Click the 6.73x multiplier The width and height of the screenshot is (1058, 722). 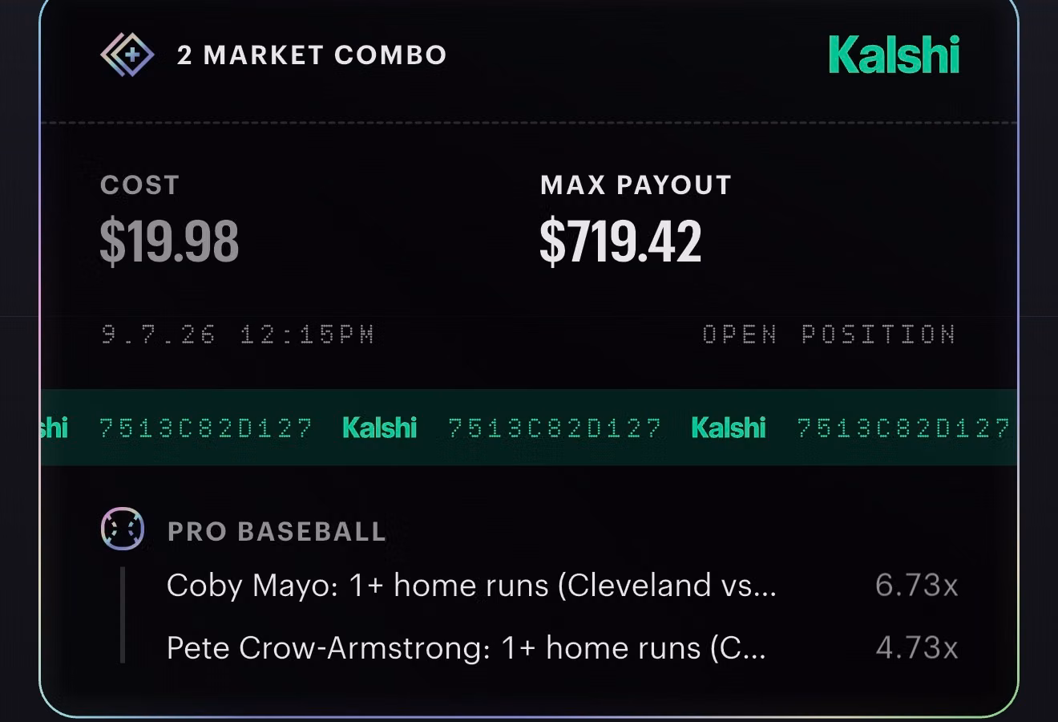pyautogui.click(x=917, y=586)
